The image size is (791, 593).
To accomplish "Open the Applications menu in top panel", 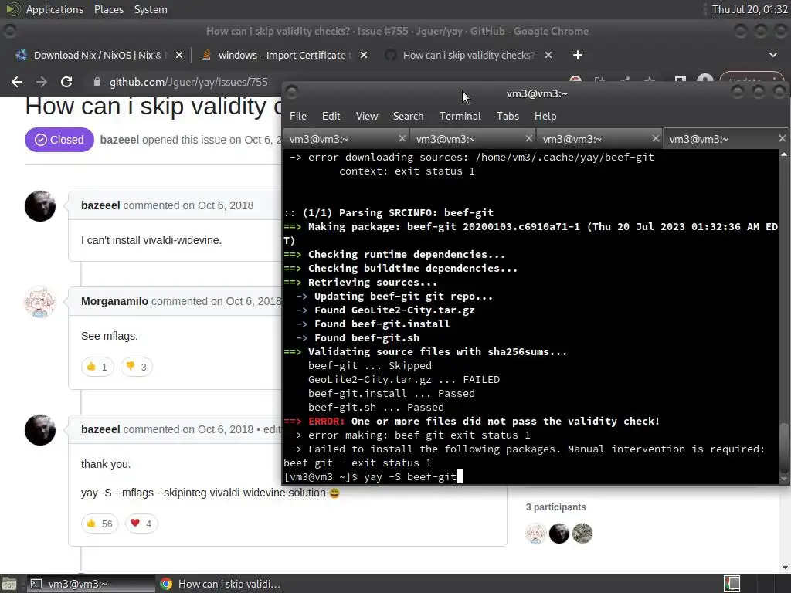I will (x=55, y=9).
